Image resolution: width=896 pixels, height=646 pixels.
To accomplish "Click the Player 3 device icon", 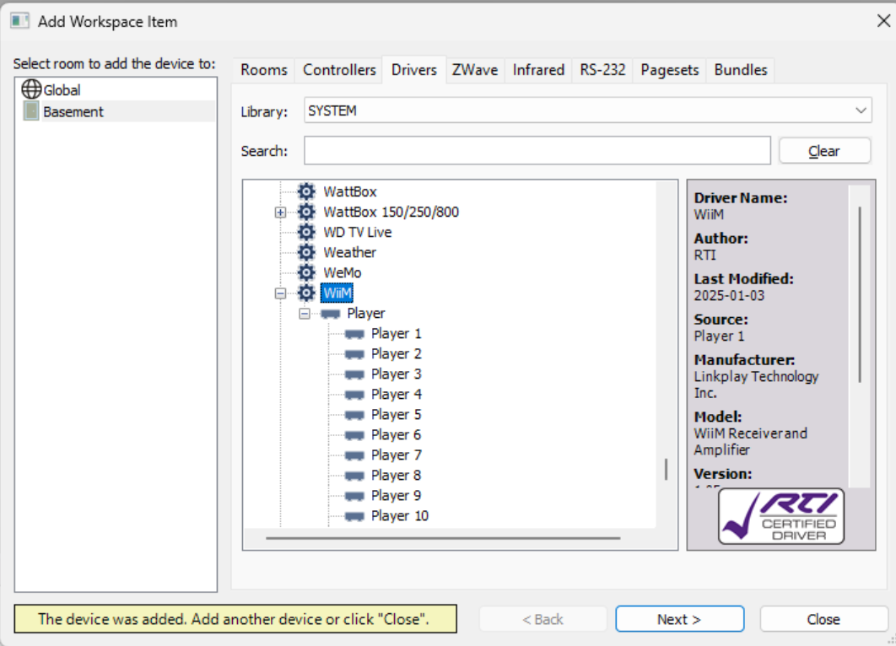I will pyautogui.click(x=355, y=374).
